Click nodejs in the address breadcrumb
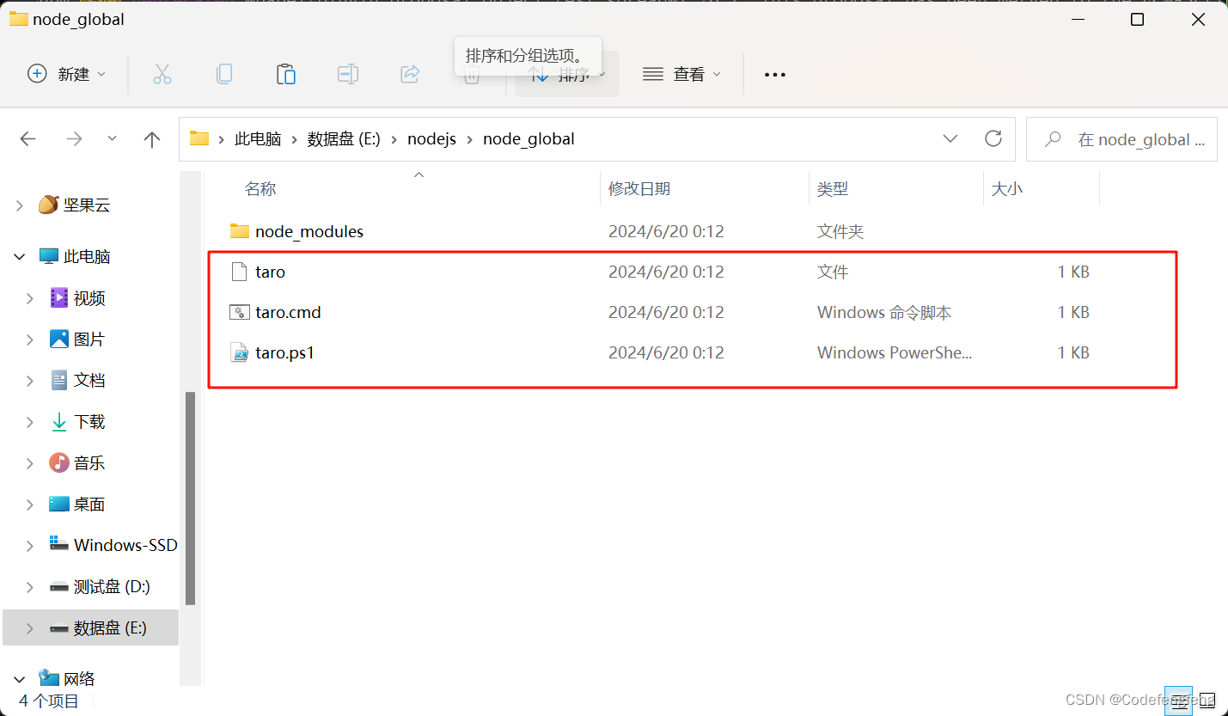 coord(431,139)
